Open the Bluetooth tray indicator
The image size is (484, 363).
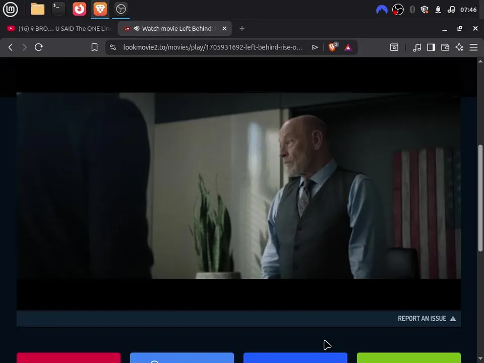point(412,10)
